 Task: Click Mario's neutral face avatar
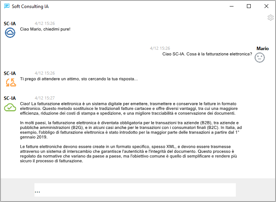point(260,57)
